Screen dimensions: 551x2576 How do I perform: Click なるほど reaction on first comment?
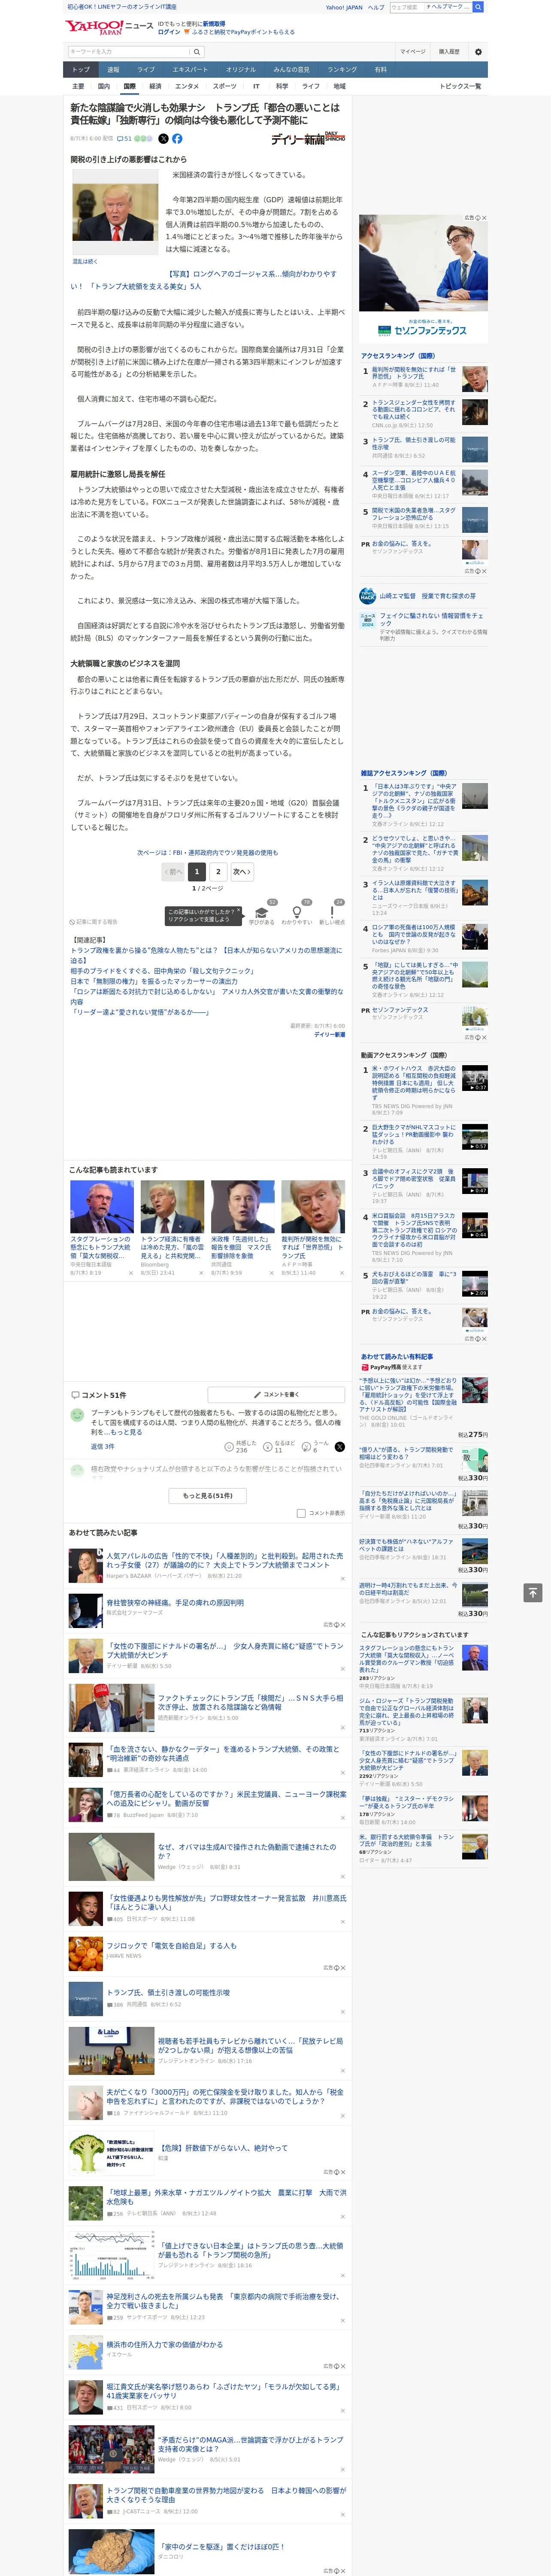click(x=279, y=1446)
